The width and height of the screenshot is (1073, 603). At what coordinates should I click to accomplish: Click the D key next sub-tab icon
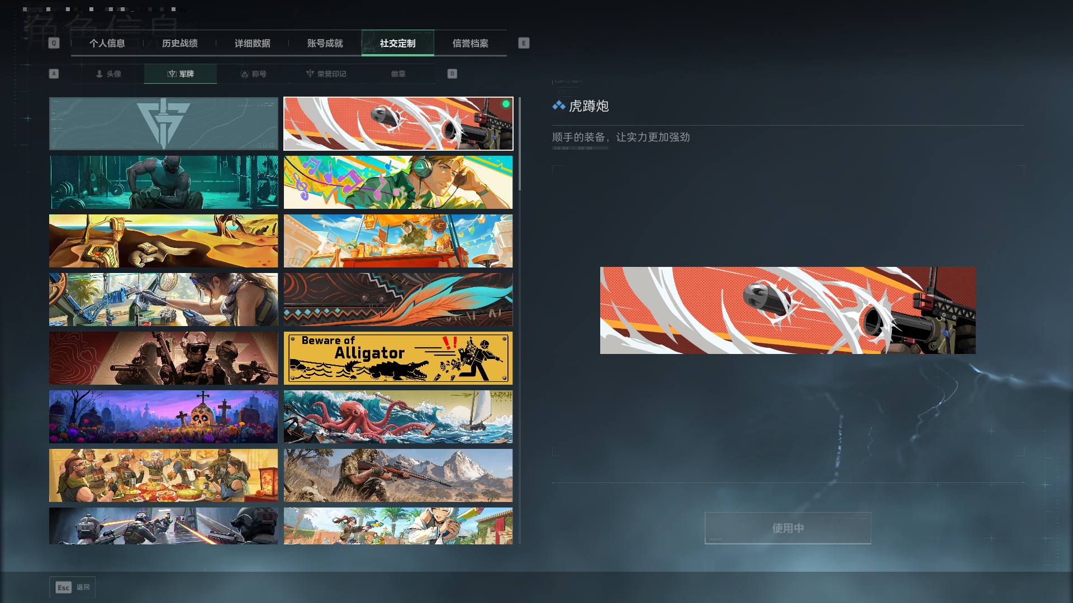click(452, 74)
